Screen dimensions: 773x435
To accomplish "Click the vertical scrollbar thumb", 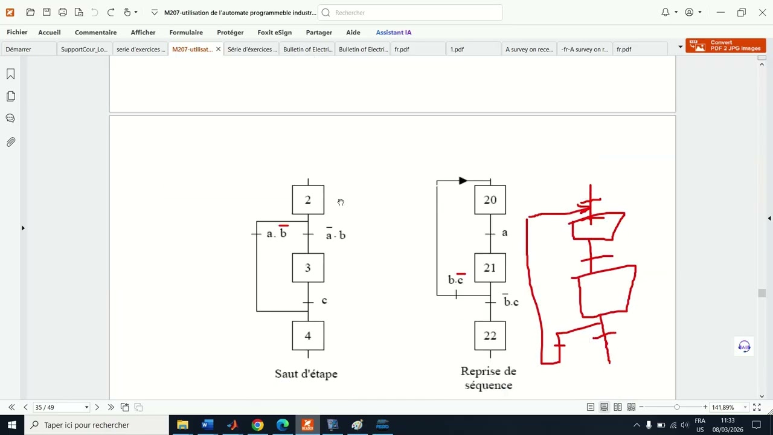I will coord(762,294).
